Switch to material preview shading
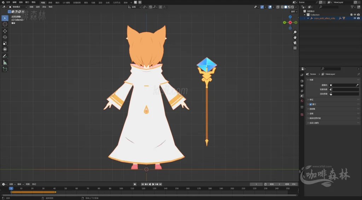The image size is (362, 200). (289, 7)
